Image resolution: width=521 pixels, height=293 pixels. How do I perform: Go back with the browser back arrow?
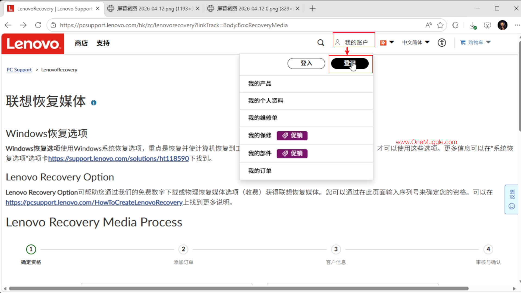(x=8, y=25)
